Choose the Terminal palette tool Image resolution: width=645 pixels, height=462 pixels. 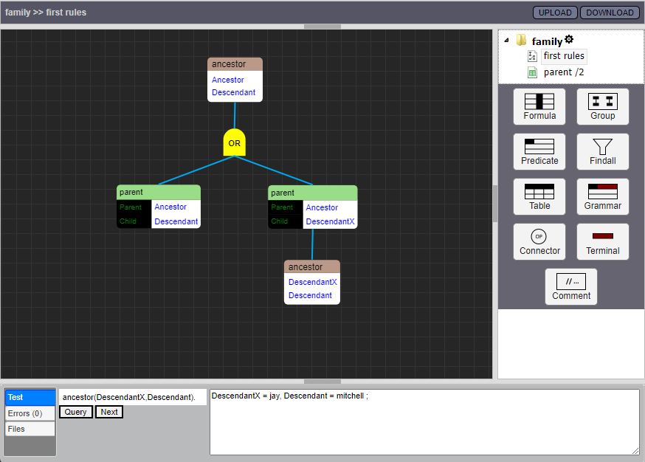[x=602, y=241]
